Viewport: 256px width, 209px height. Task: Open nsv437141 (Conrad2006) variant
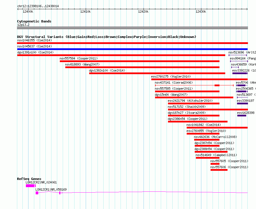[x=194, y=85]
